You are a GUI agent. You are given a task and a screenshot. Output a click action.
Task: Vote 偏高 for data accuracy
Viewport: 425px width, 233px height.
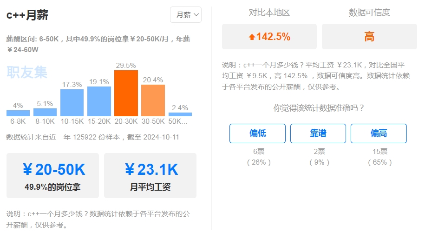(379, 133)
